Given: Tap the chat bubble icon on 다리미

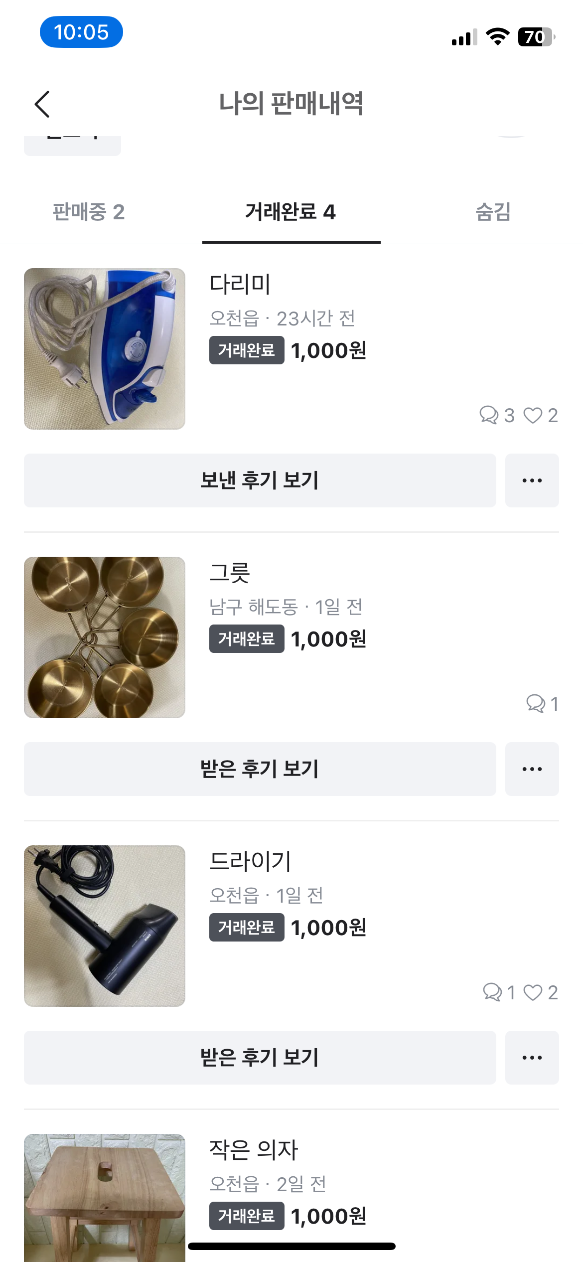Looking at the screenshot, I should 488,415.
